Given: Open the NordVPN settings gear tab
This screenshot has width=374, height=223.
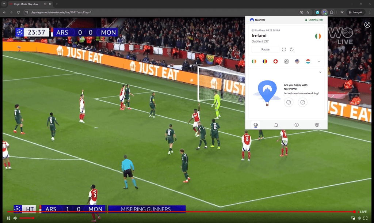Looking at the screenshot, I should pos(317,125).
